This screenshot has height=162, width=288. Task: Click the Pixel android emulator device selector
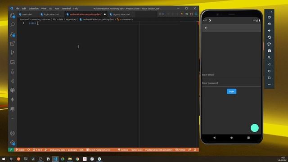(x=159, y=150)
